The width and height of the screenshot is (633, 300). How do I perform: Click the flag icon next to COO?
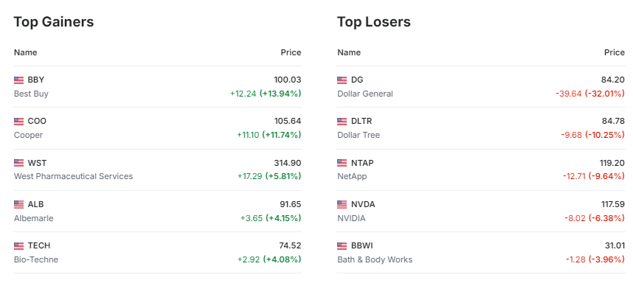[x=18, y=121]
